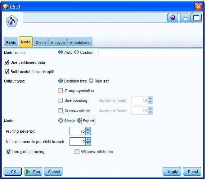This screenshot has width=206, height=180.
Task: Decrease Number of folds spinner
Action: [150, 113]
